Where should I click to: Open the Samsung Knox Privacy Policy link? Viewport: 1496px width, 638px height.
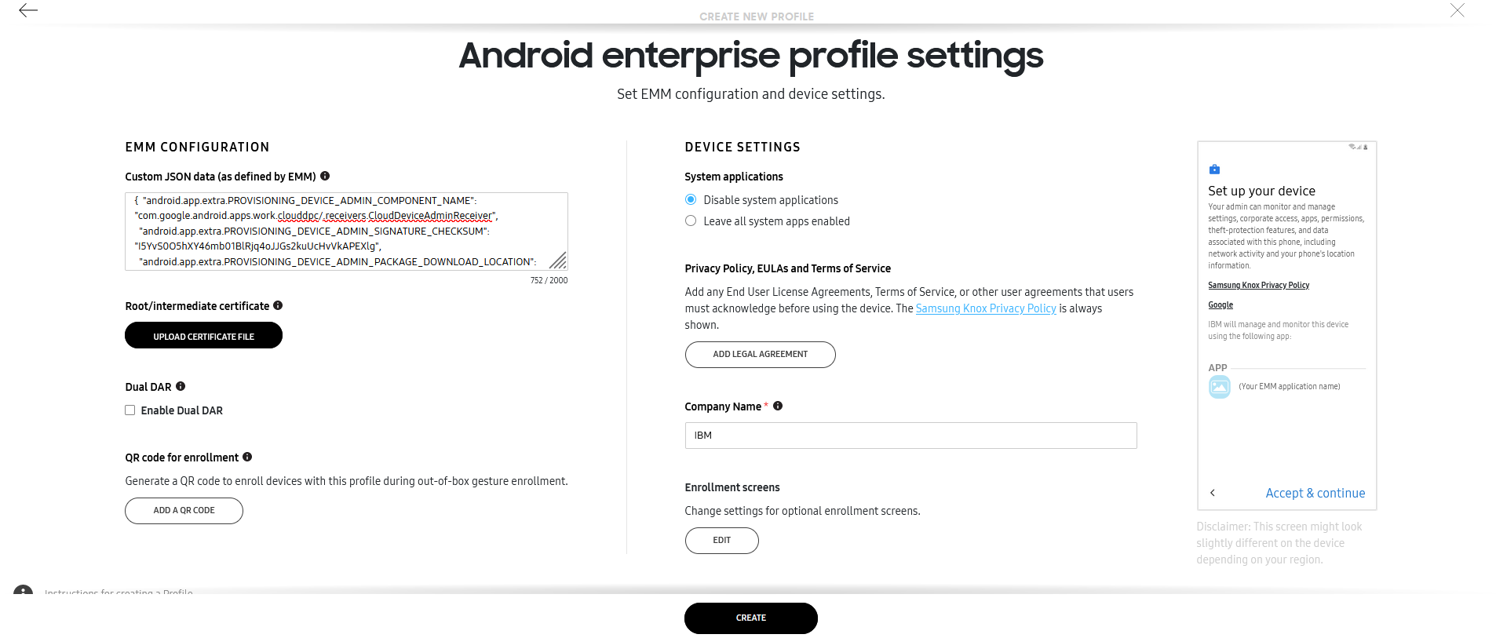point(986,308)
